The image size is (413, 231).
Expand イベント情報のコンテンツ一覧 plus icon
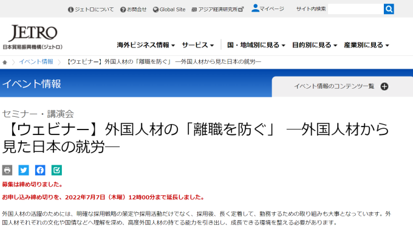coord(384,86)
